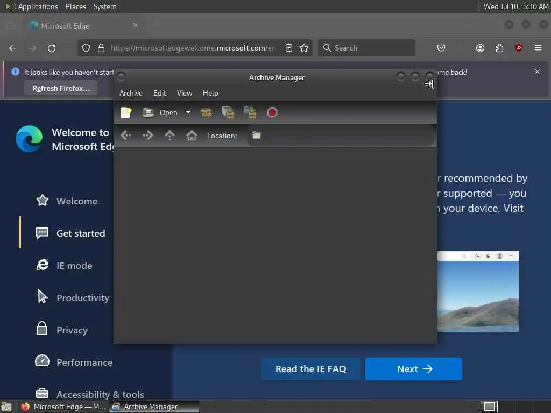This screenshot has height=413, width=551.
Task: Open the Edit menu in Archive Manager
Action: pos(159,93)
